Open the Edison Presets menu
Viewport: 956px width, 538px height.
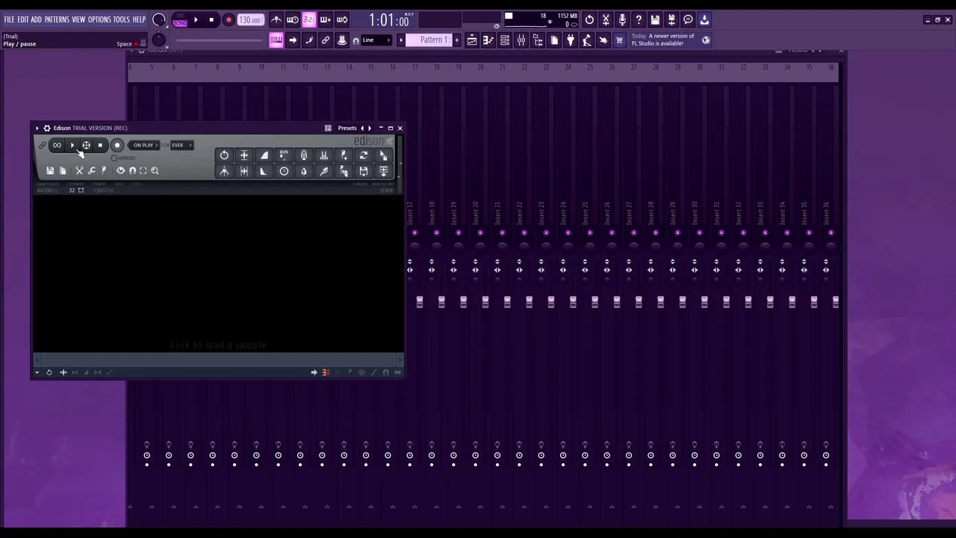[347, 129]
